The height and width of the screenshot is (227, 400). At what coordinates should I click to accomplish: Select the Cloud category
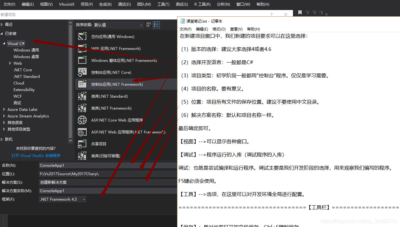19,83
